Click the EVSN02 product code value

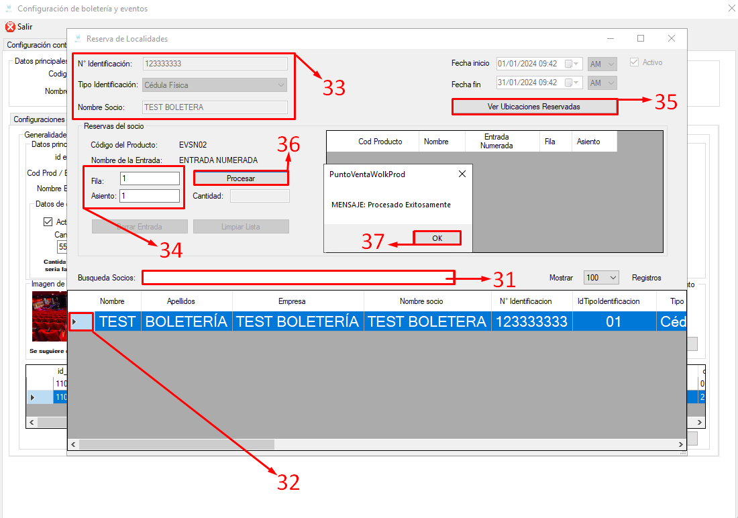[193, 145]
